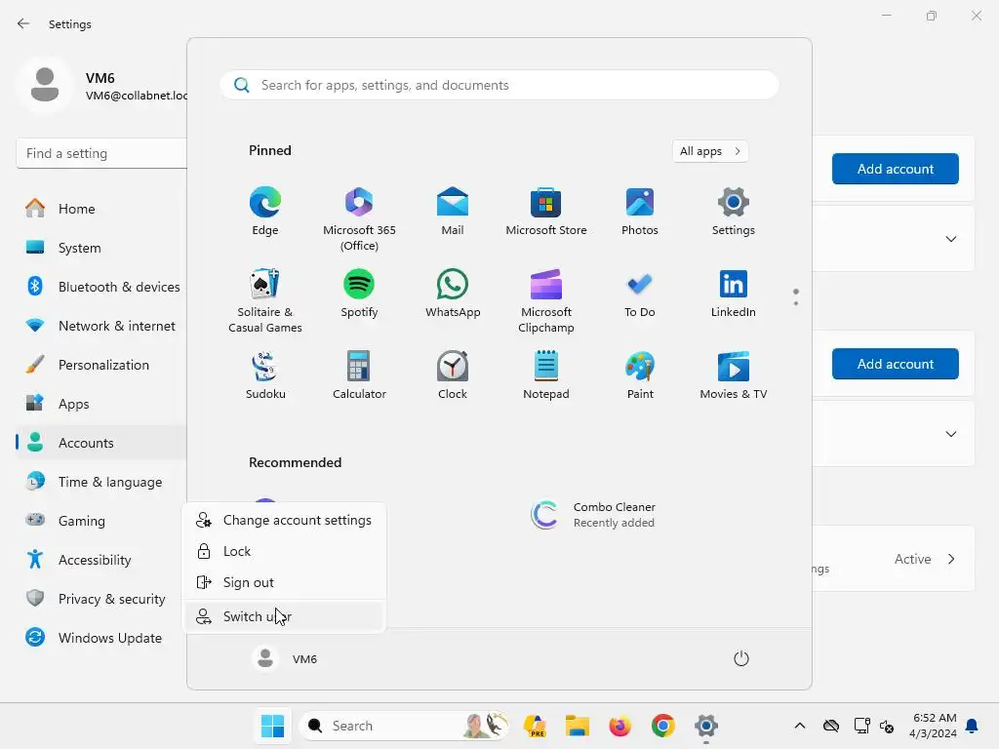Image resolution: width=999 pixels, height=749 pixels.
Task: Launch Notepad from pinned apps
Action: click(x=546, y=375)
